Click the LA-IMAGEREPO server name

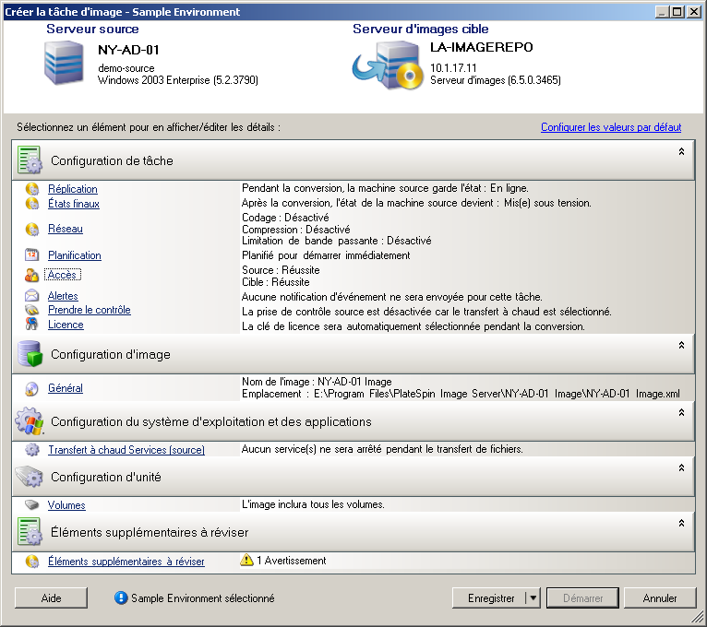[482, 47]
